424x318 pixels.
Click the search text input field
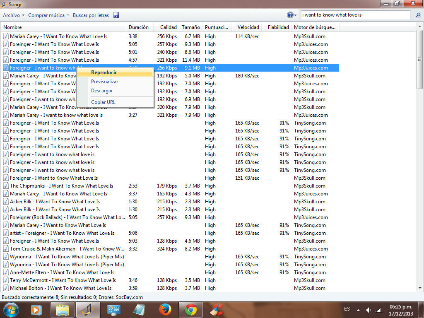point(355,15)
